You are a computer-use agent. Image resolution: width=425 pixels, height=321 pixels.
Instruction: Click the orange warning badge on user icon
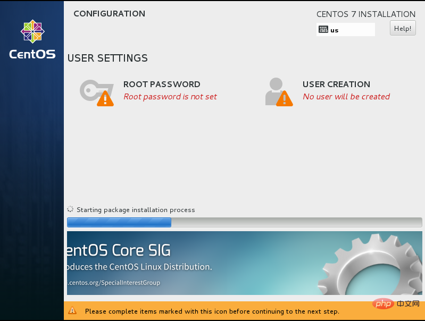click(285, 98)
